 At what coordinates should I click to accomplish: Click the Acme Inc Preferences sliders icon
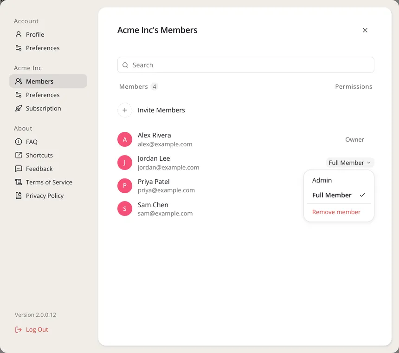point(18,95)
